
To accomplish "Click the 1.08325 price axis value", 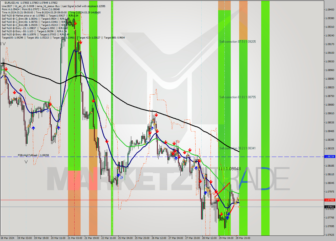I will pyautogui.click(x=330, y=148).
